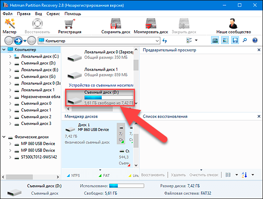Click Файловая система: FAT32 status text

pyautogui.click(x=188, y=193)
